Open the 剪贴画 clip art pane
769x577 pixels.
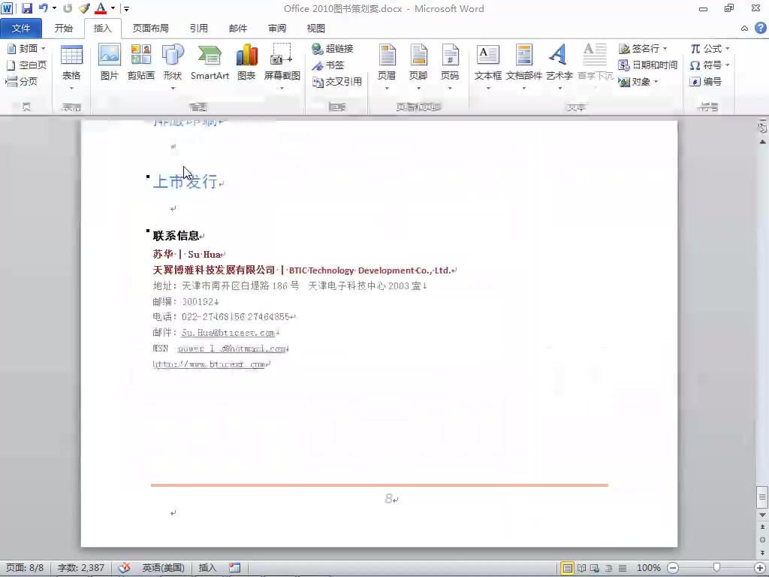tap(140, 64)
